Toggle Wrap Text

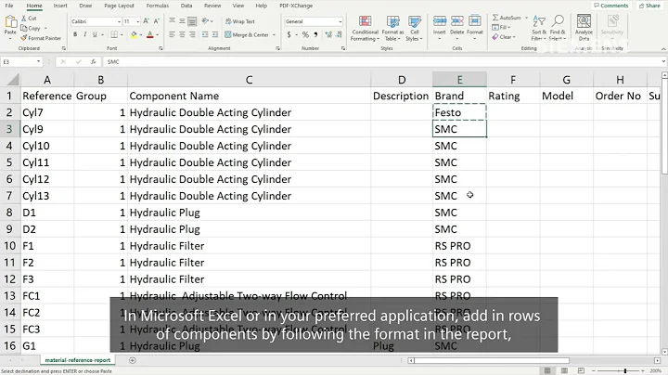[x=240, y=21]
